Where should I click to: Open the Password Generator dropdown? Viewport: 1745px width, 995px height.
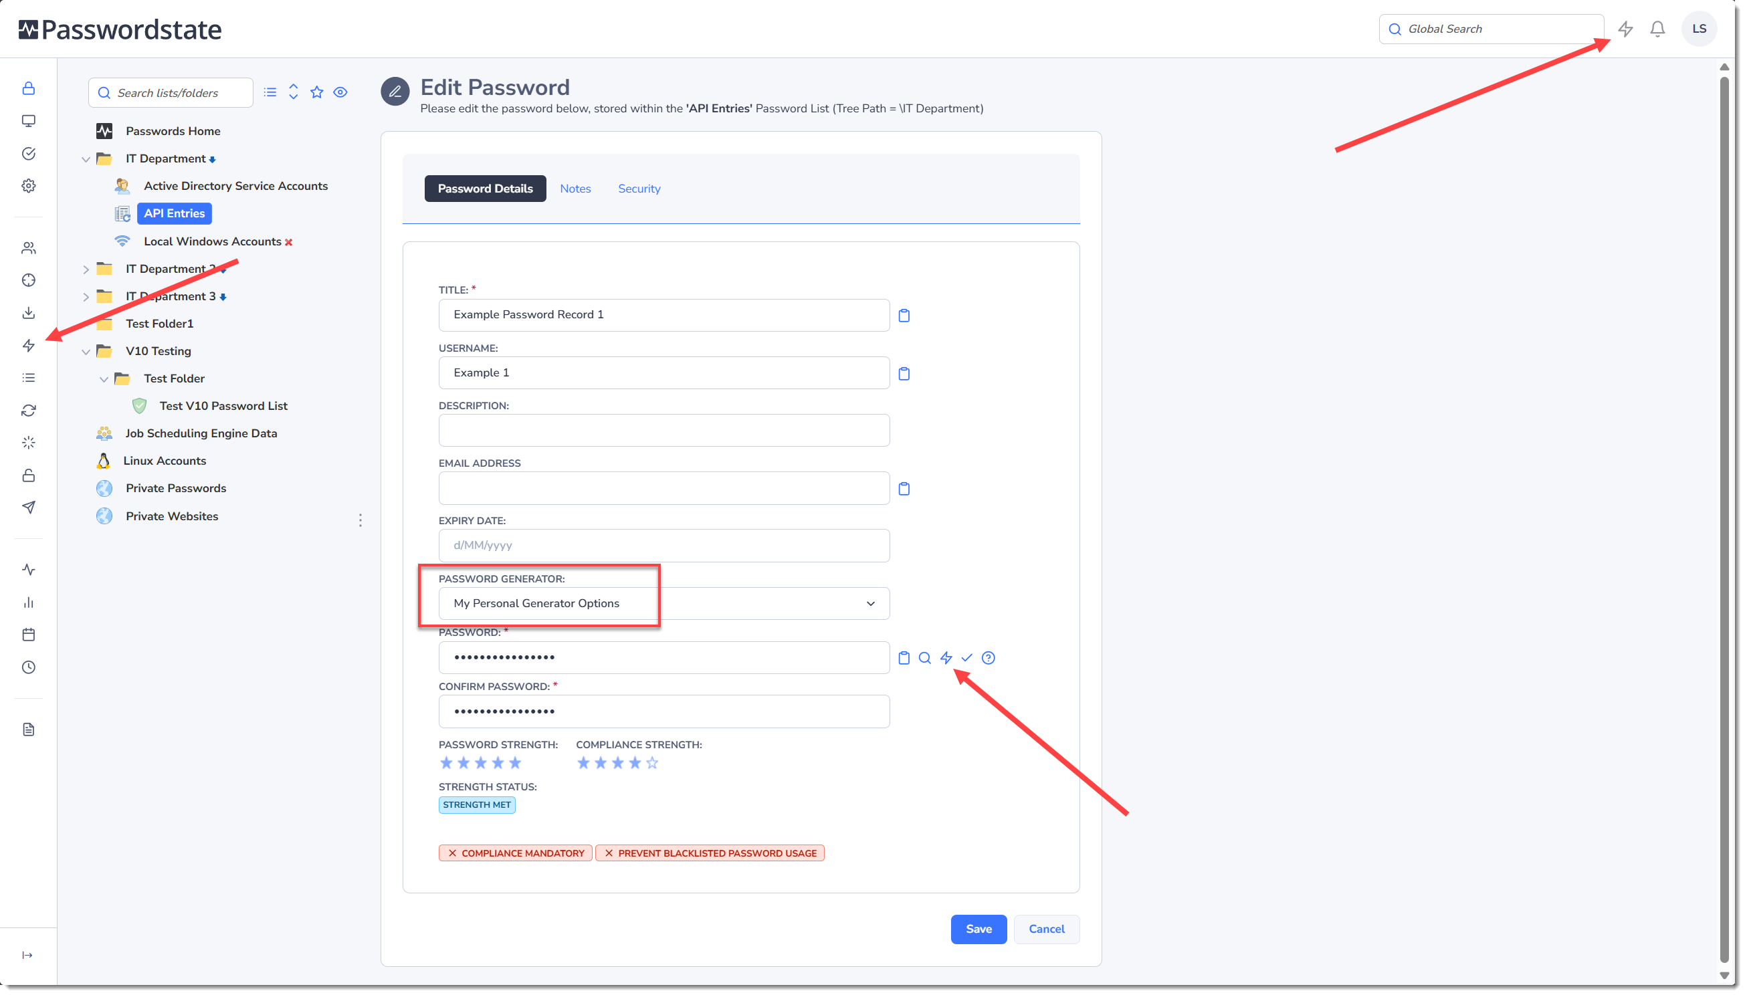(663, 603)
